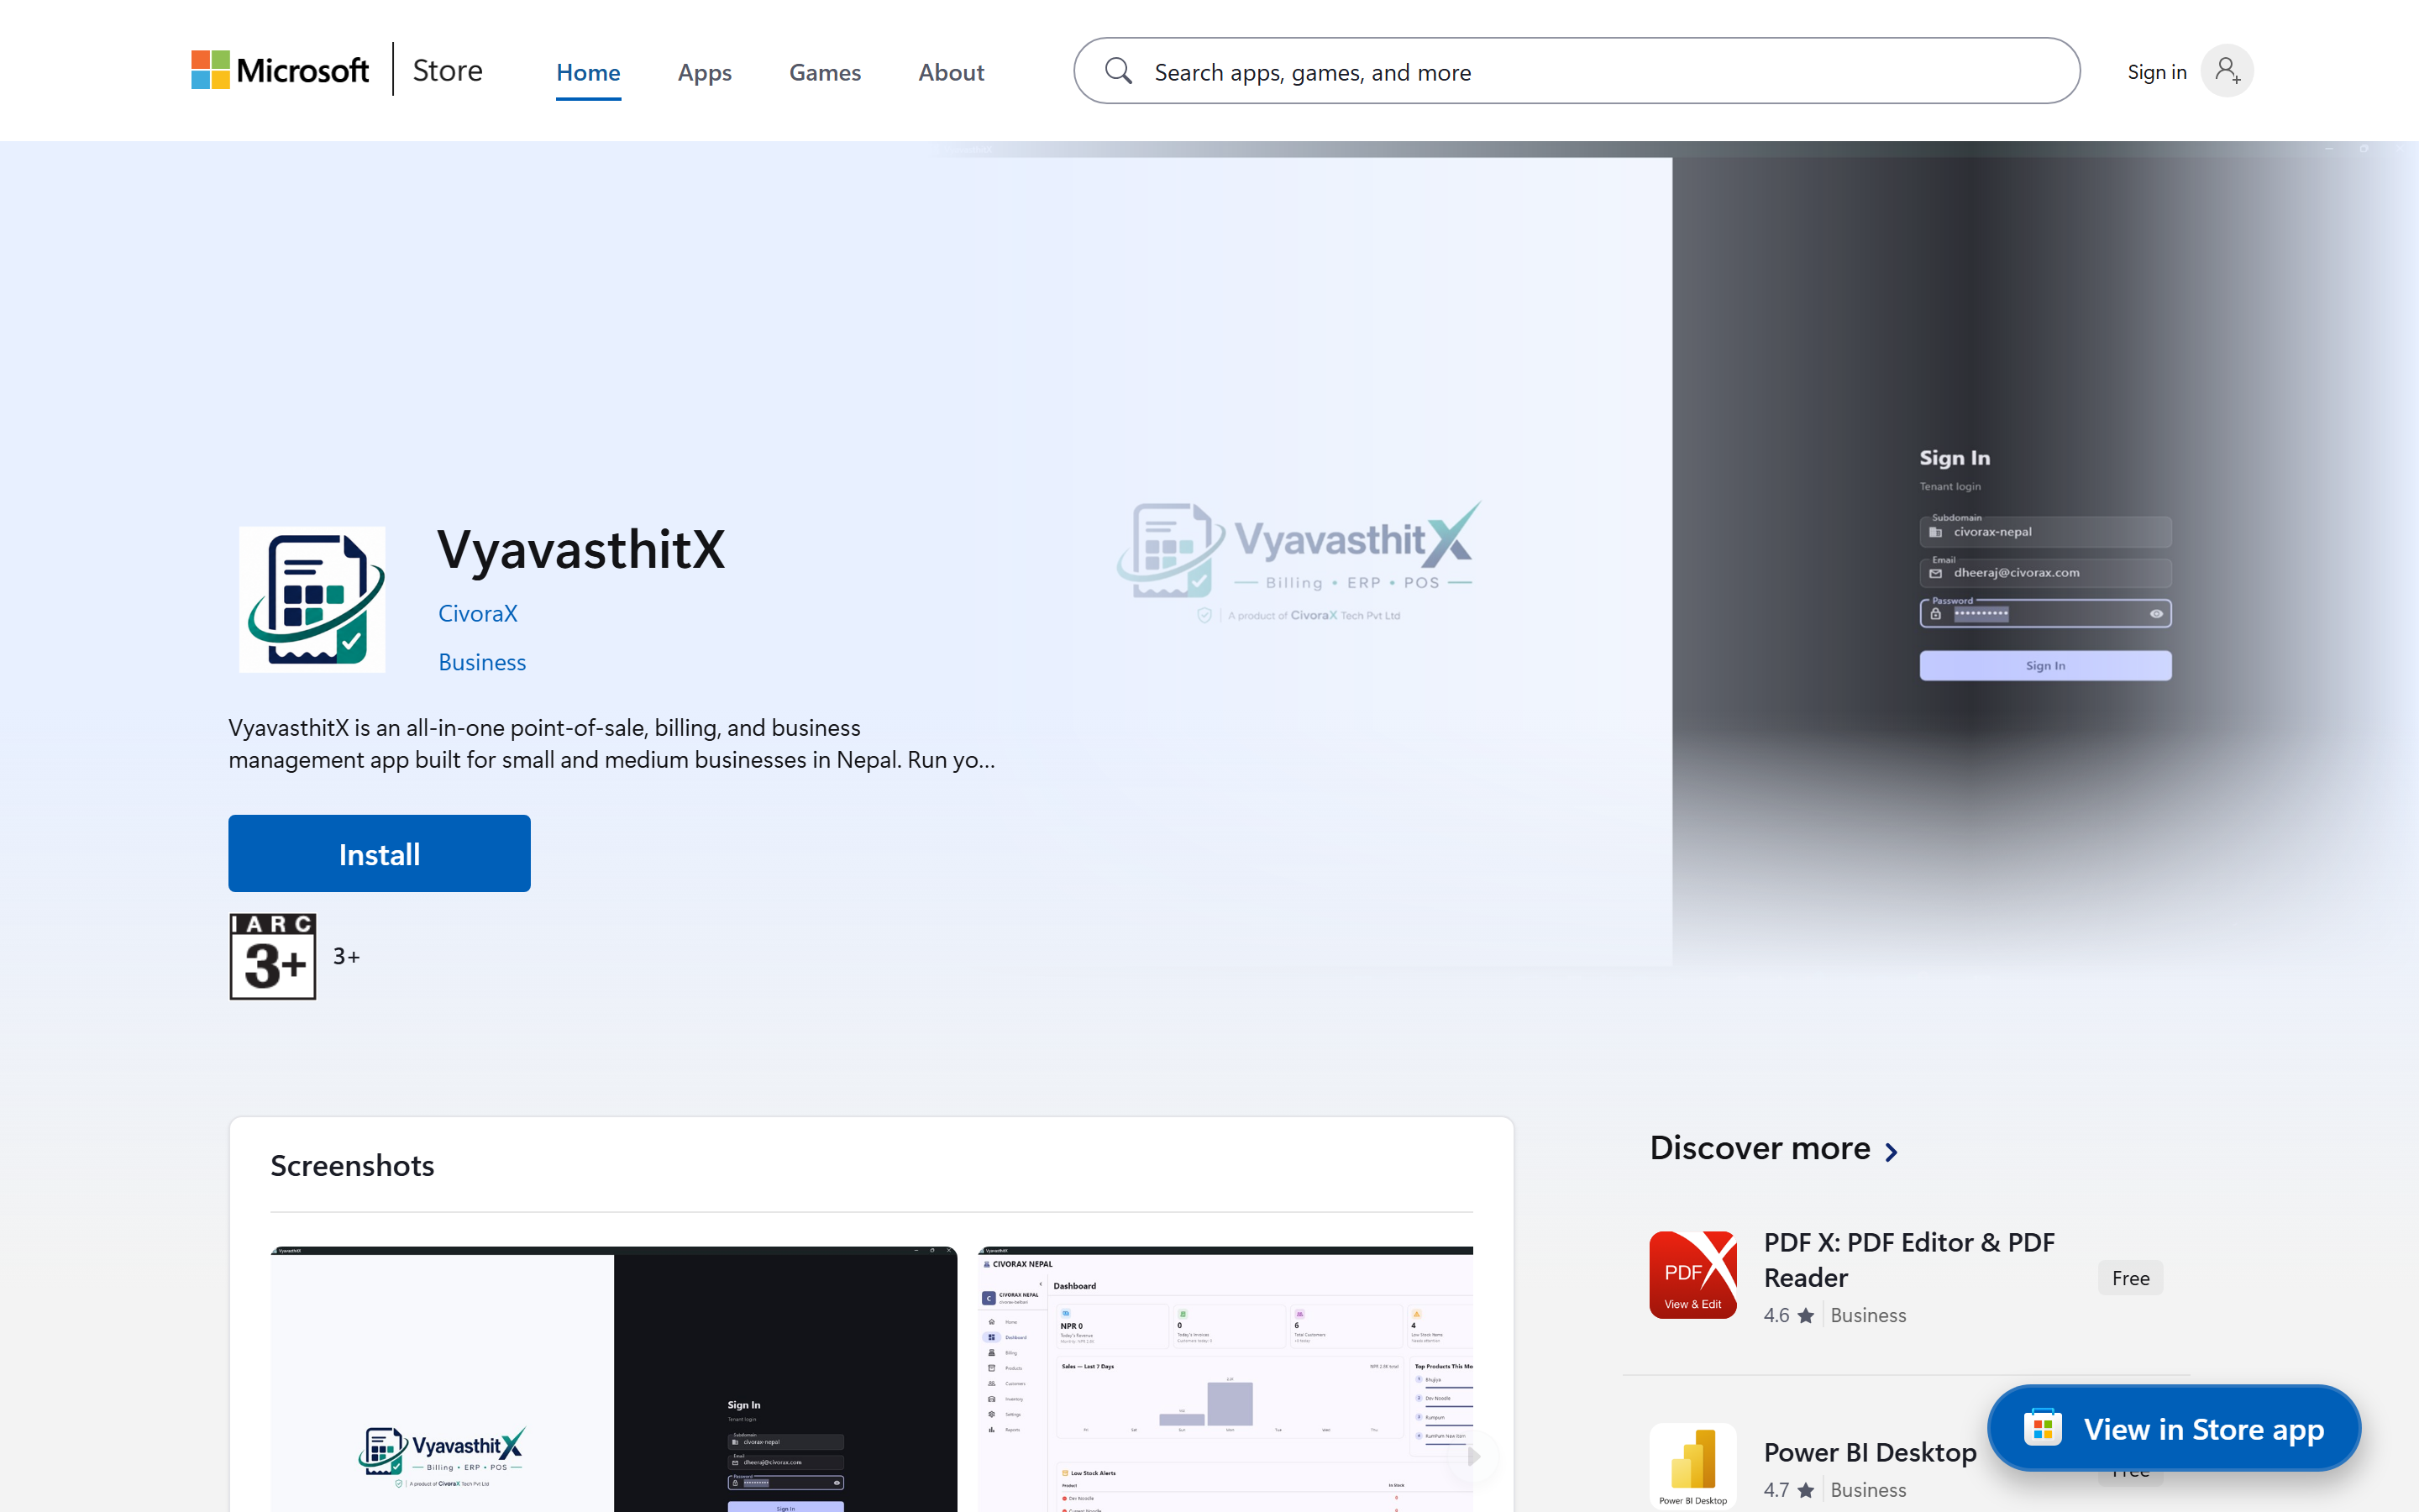Open PDF X: PDF Editor & PDF Reader
The height and width of the screenshot is (1512, 2419).
[1908, 1259]
